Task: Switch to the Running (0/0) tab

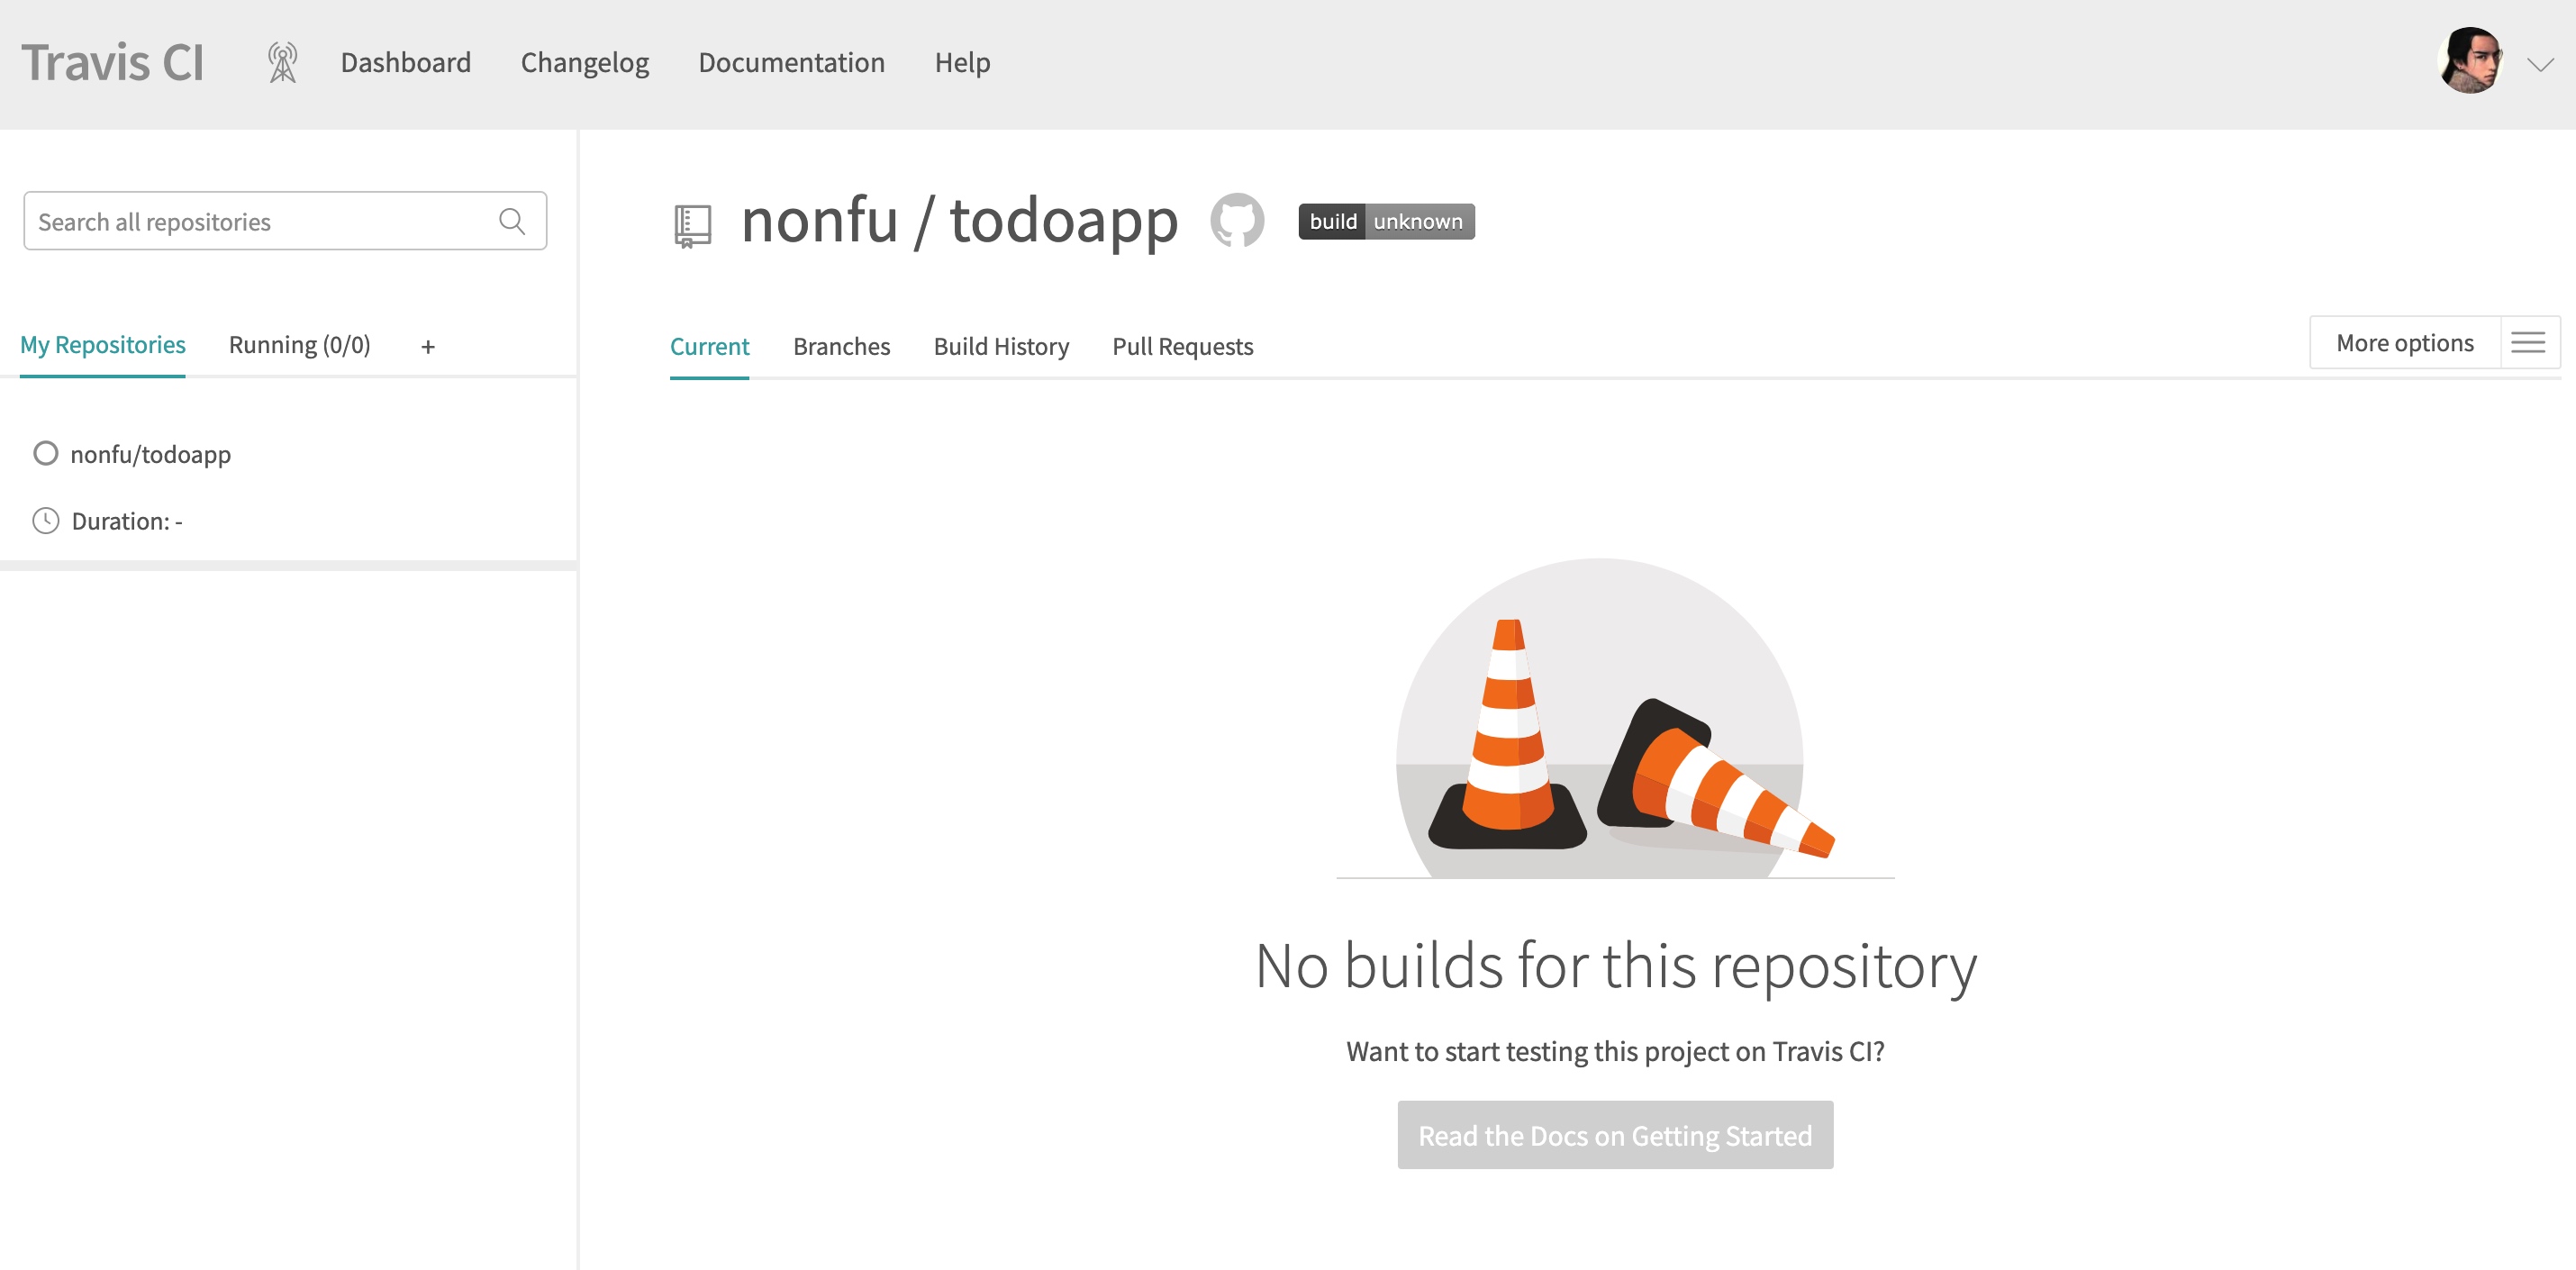Action: 300,345
